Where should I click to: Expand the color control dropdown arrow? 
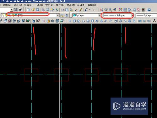click(100, 15)
